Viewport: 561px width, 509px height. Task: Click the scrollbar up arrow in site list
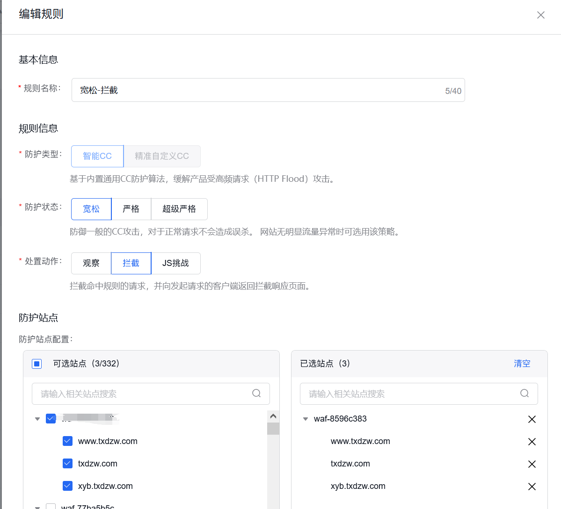click(x=273, y=416)
